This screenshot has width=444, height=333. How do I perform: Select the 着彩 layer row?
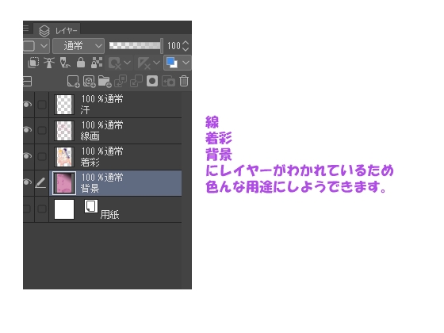click(116, 157)
